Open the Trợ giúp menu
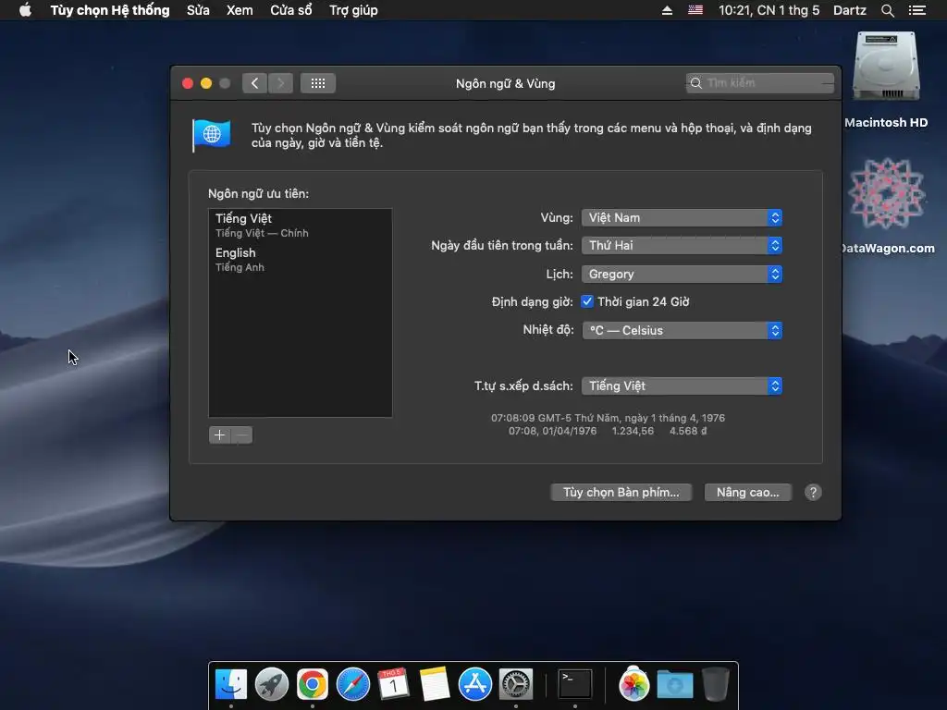The height and width of the screenshot is (710, 947). click(353, 10)
